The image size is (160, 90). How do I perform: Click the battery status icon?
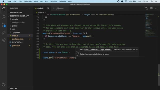(134, 1)
